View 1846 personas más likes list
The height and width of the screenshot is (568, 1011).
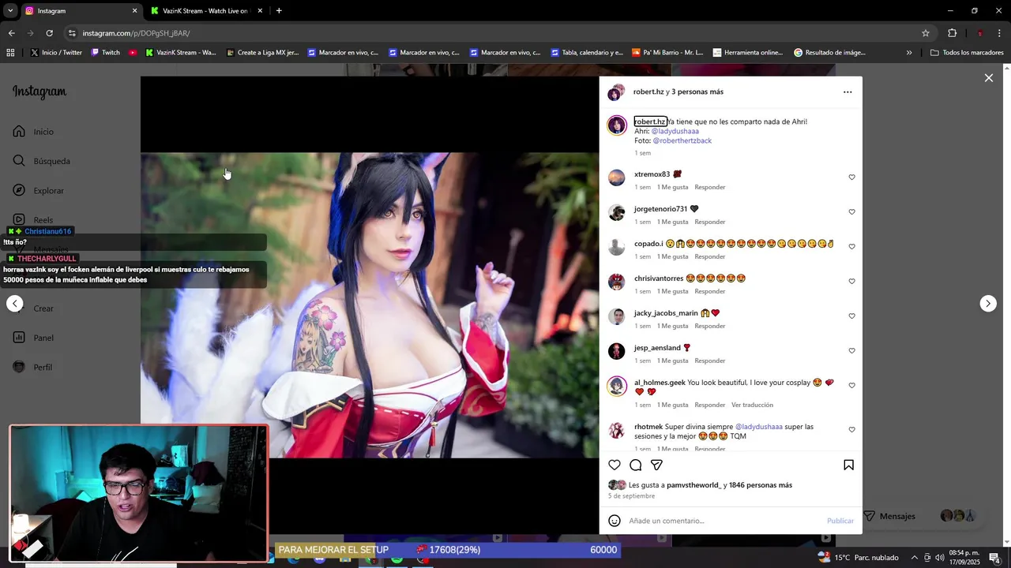tap(760, 485)
